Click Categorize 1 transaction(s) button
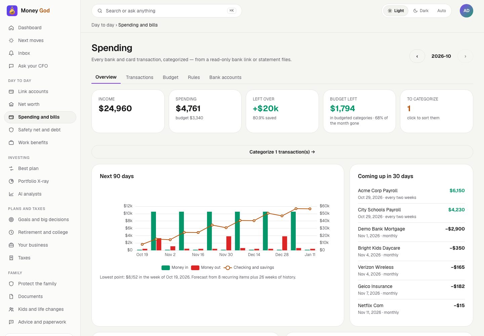 [282, 152]
